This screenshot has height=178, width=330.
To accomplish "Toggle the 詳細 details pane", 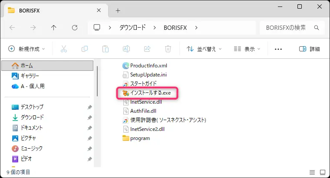I will coord(309,49).
